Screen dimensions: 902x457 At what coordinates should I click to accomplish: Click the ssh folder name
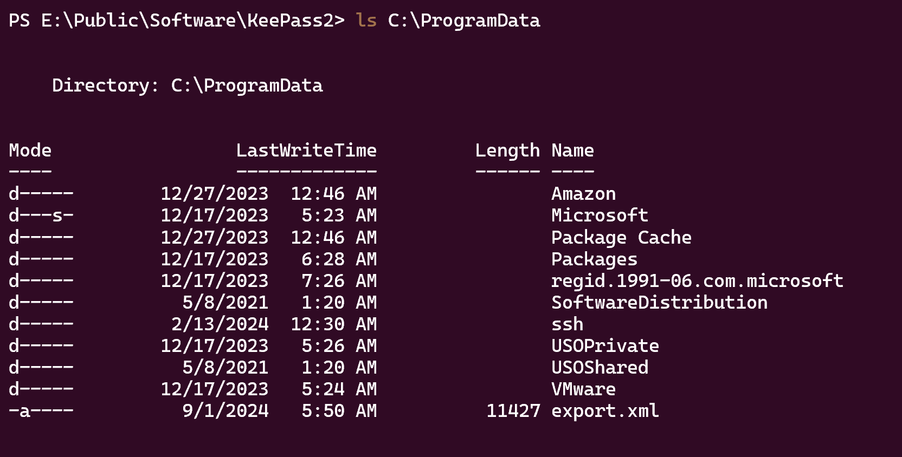(567, 324)
